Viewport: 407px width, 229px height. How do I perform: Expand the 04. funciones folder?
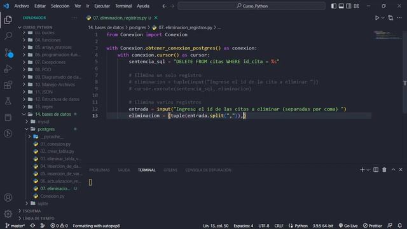coord(48,40)
